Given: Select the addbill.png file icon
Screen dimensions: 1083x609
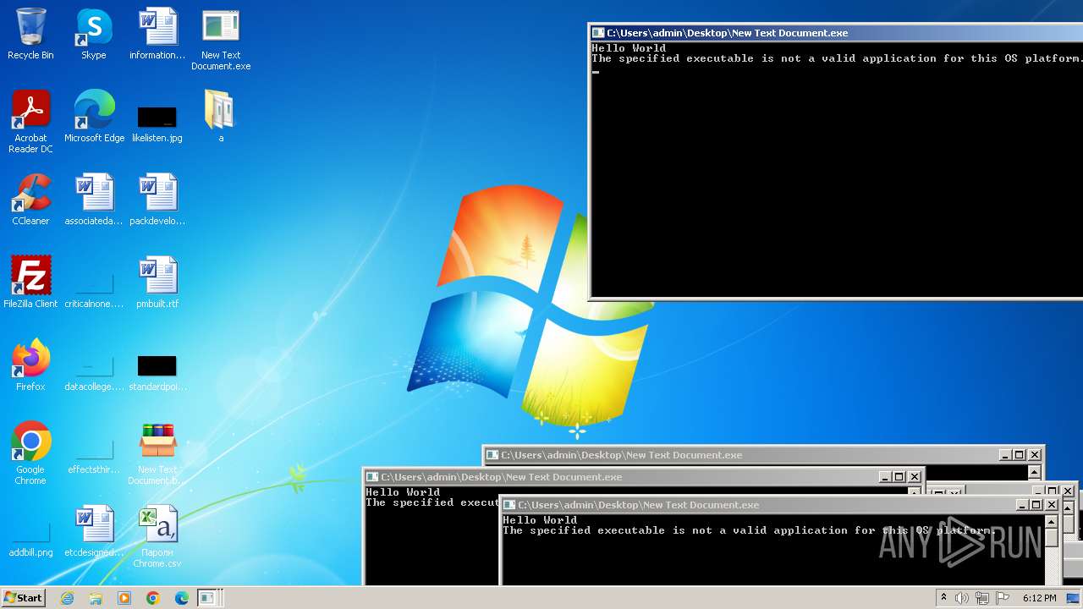Looking at the screenshot, I should click(x=30, y=539).
